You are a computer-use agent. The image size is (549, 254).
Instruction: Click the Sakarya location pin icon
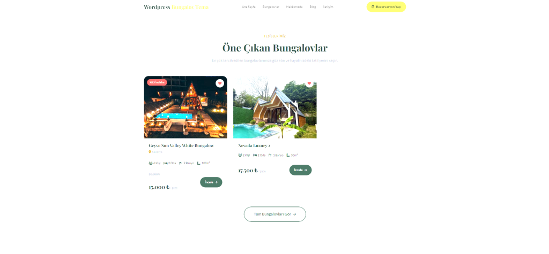(x=150, y=152)
